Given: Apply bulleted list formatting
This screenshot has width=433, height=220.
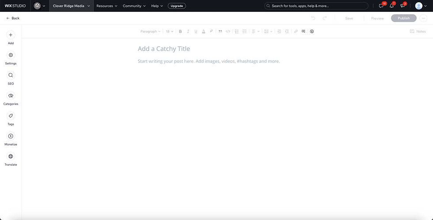Looking at the screenshot, I should pos(244,31).
